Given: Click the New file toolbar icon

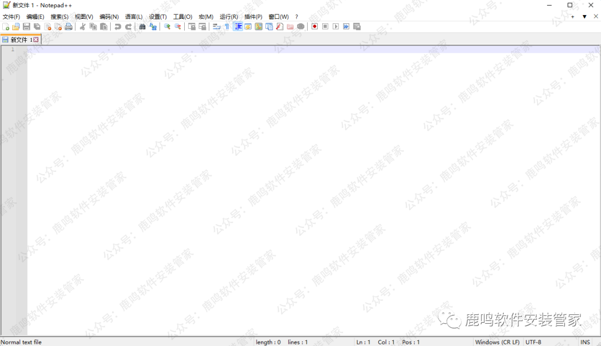Looking at the screenshot, I should tap(6, 27).
